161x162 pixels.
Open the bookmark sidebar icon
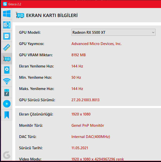point(7,115)
